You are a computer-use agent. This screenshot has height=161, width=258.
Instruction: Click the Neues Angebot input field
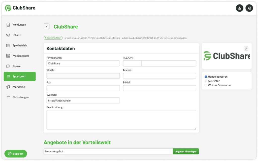click(x=108, y=151)
